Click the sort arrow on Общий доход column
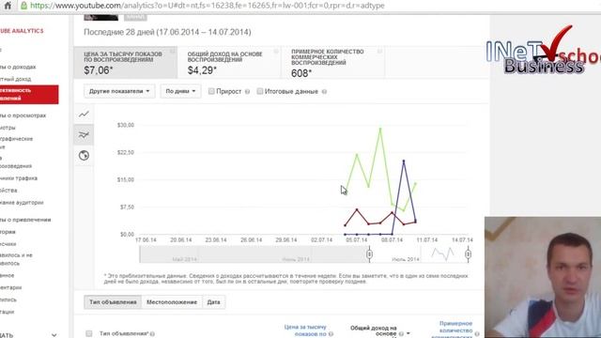 click(x=408, y=333)
